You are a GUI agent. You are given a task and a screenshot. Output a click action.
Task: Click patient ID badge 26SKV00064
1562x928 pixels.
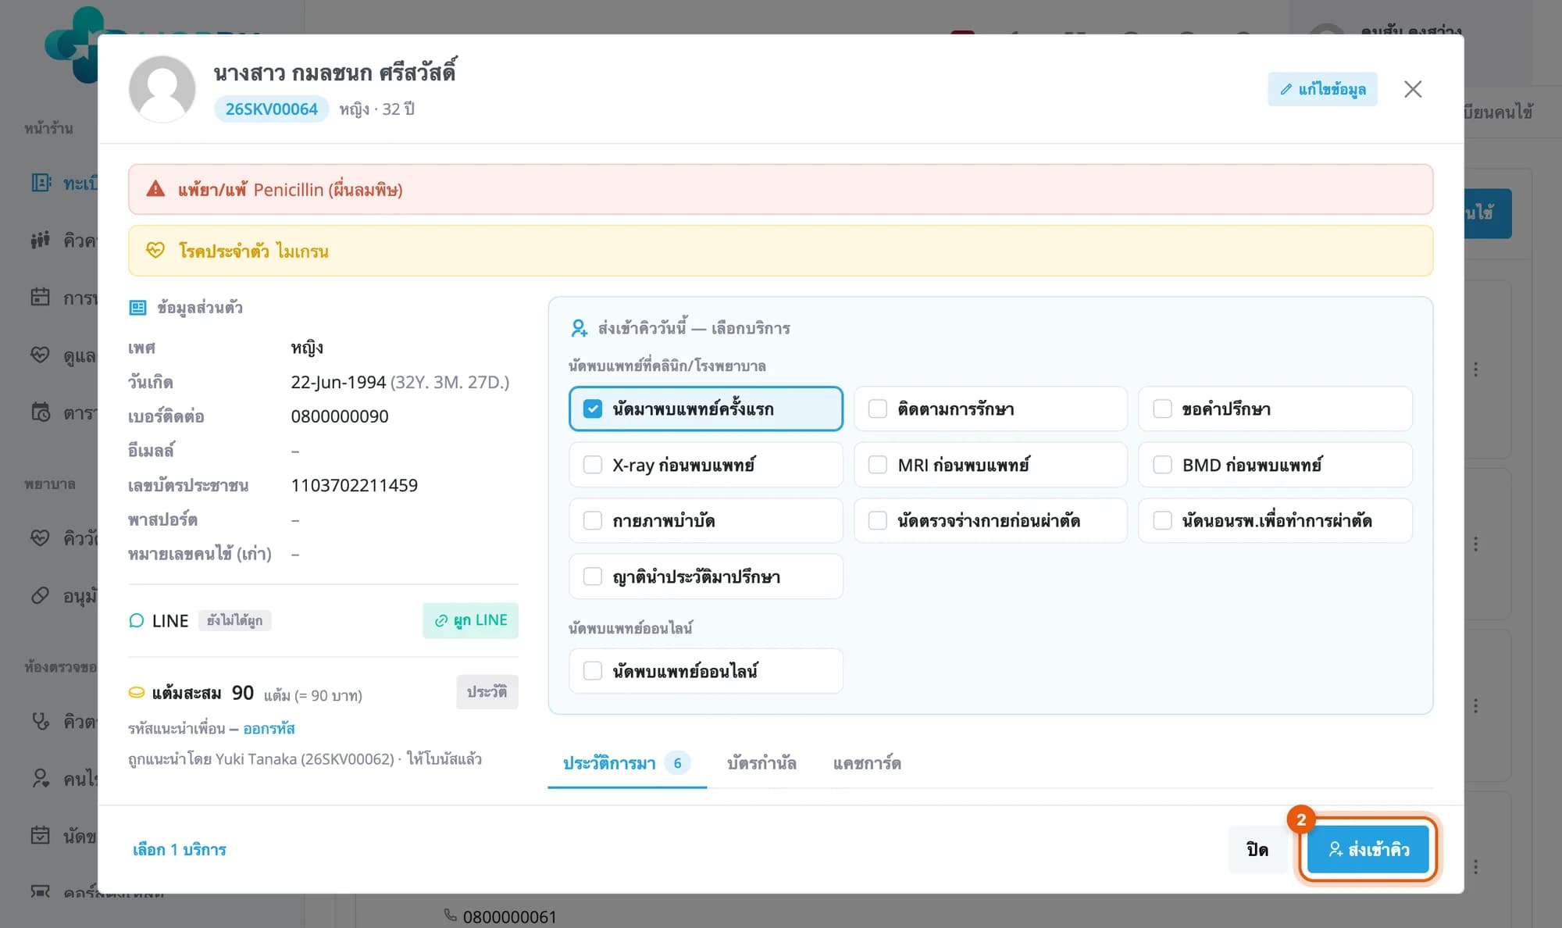click(x=272, y=109)
